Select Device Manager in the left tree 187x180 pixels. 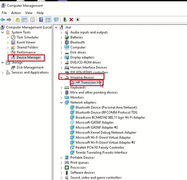pyautogui.click(x=29, y=57)
